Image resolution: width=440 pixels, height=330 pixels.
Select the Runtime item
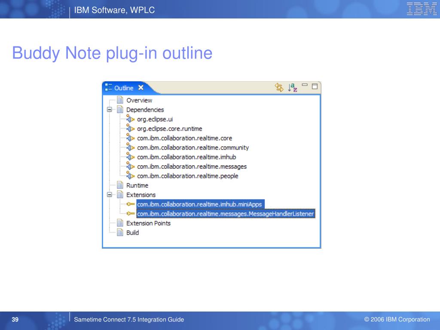coord(137,186)
